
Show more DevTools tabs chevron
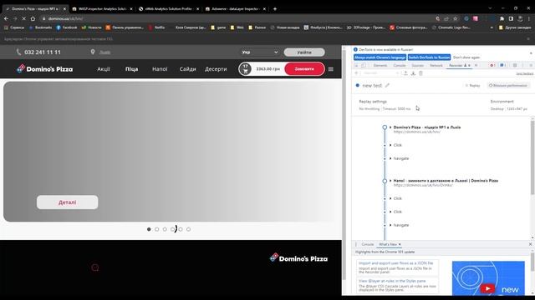tap(476, 65)
